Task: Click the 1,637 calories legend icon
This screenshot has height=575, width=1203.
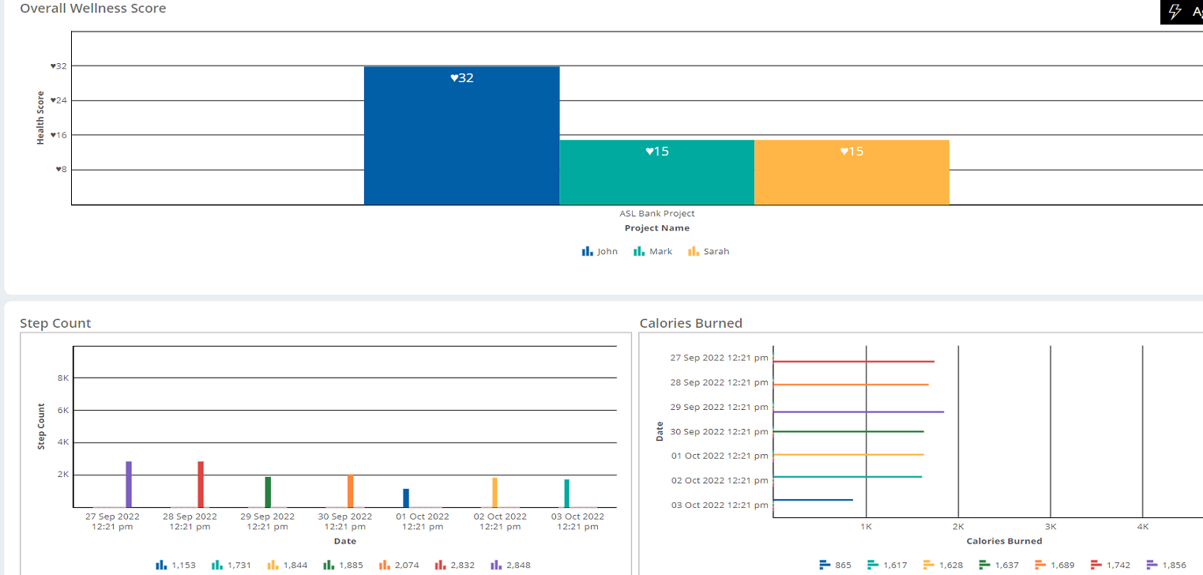Action: pyautogui.click(x=984, y=565)
